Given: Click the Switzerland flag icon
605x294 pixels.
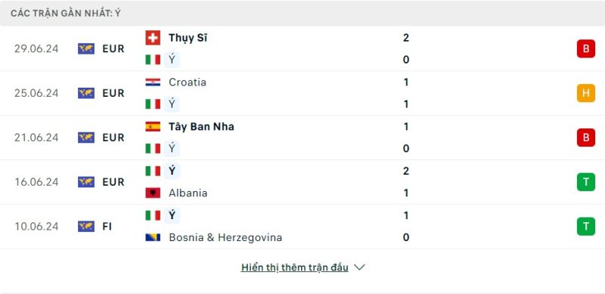Looking at the screenshot, I should pos(153,38).
